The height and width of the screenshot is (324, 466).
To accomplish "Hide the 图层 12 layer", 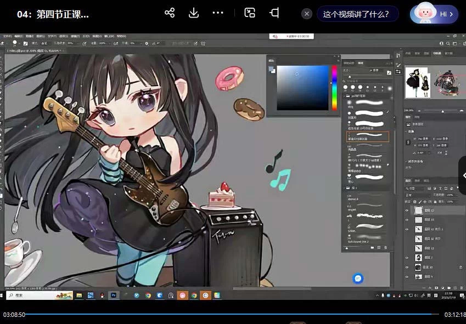I will click(406, 211).
